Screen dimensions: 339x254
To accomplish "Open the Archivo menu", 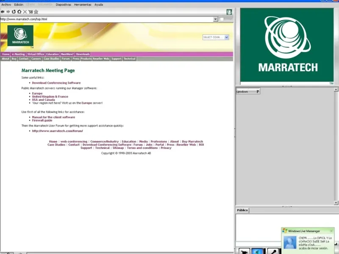I will coord(6,5).
